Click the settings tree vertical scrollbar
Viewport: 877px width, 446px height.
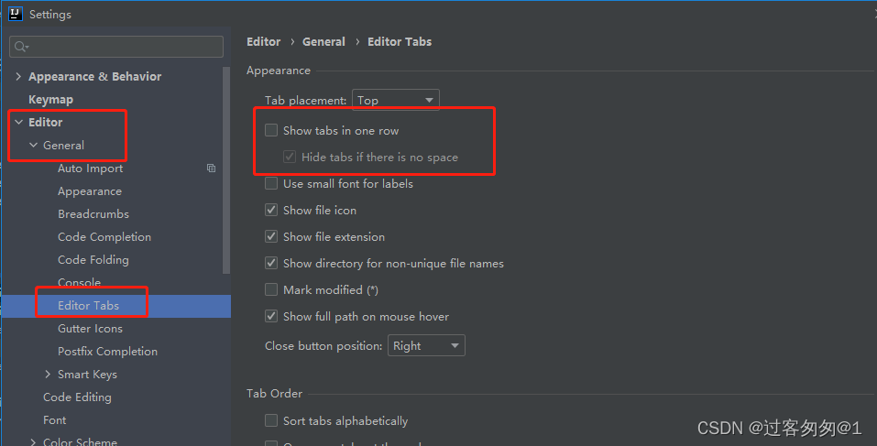(226, 170)
